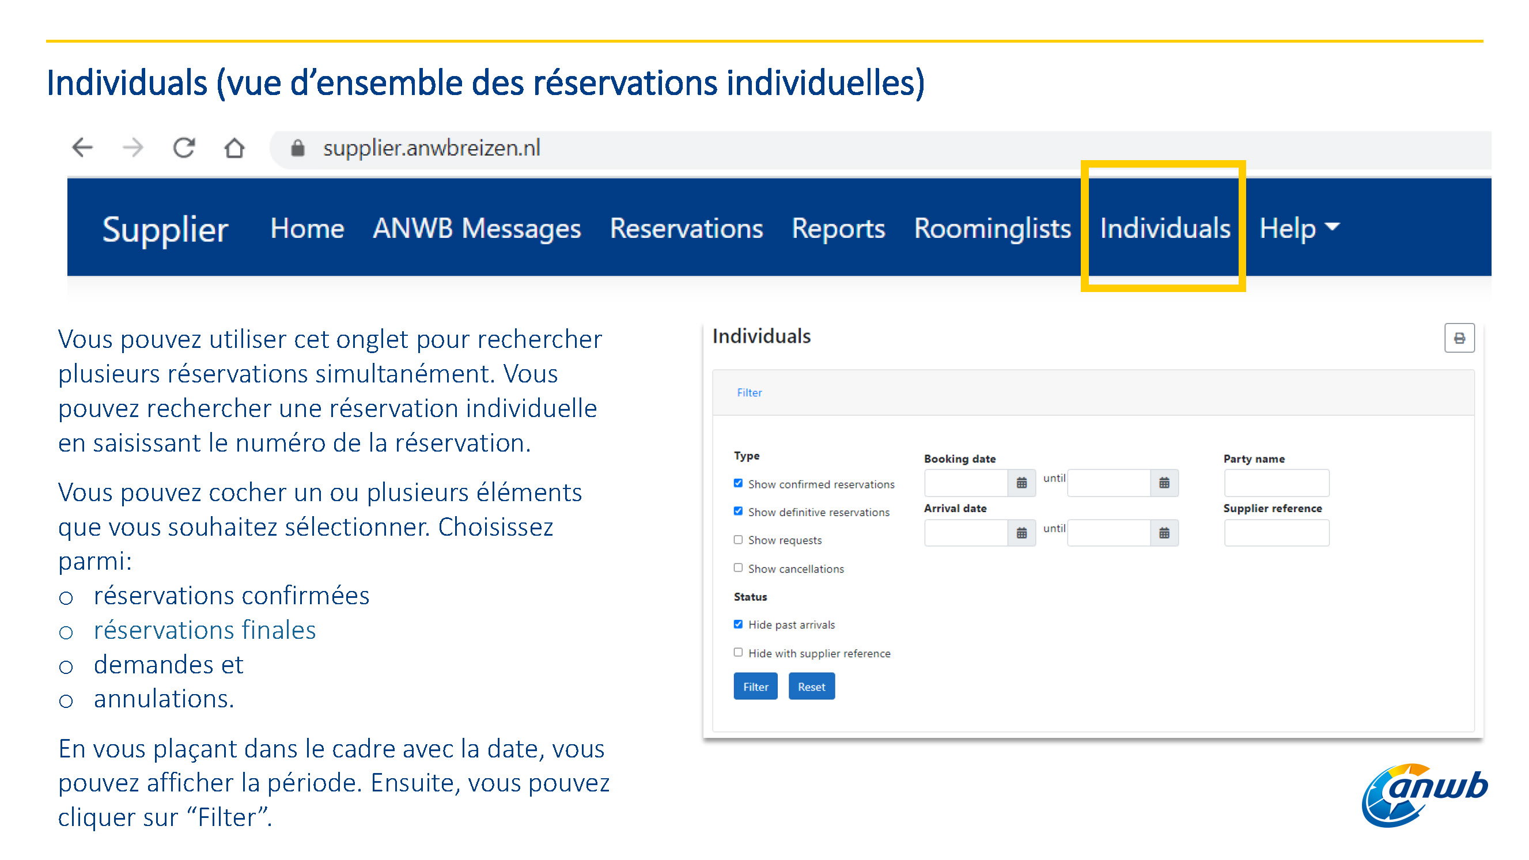Image resolution: width=1529 pixels, height=860 pixels.
Task: Uncheck Show definitive reservations
Action: tap(739, 511)
